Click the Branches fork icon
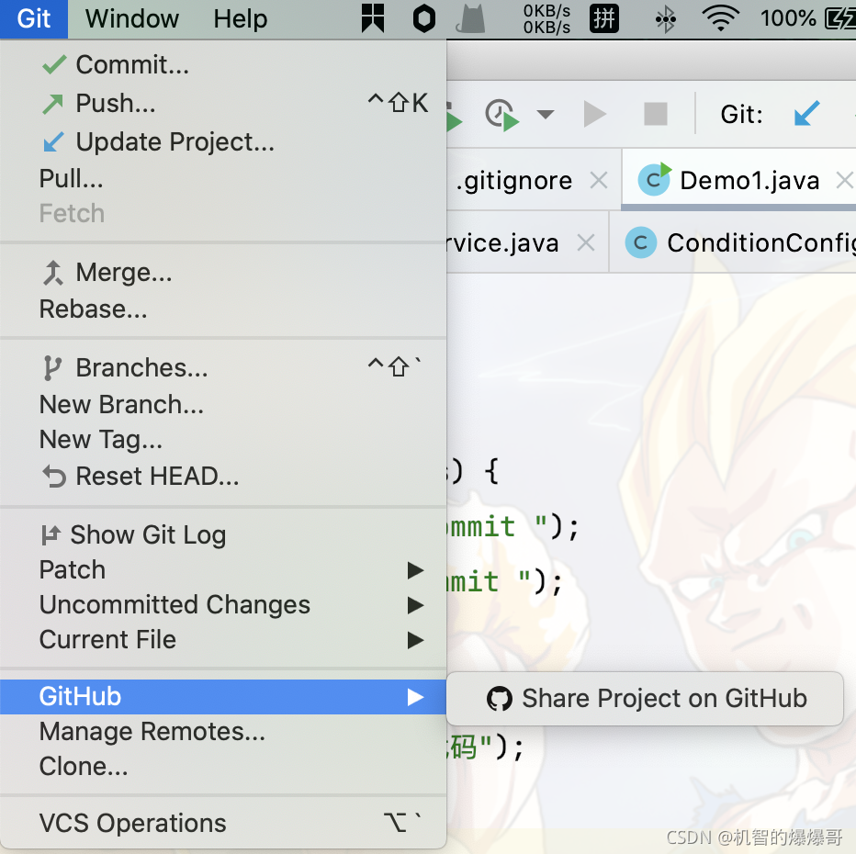856x854 pixels. point(51,368)
